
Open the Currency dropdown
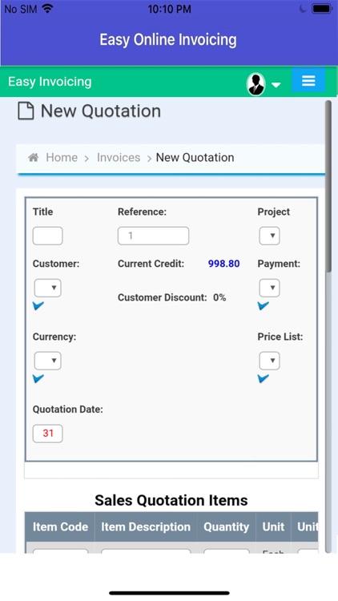pyautogui.click(x=47, y=361)
